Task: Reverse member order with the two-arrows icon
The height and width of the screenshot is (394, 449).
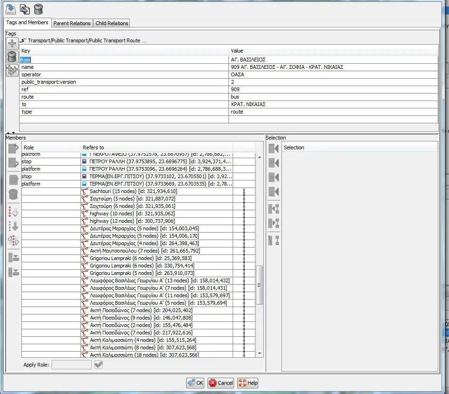Action: (x=13, y=240)
